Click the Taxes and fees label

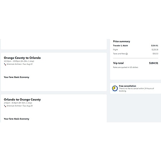click(119, 54)
